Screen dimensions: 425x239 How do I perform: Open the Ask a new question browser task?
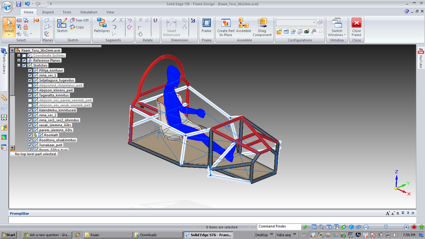point(47,235)
